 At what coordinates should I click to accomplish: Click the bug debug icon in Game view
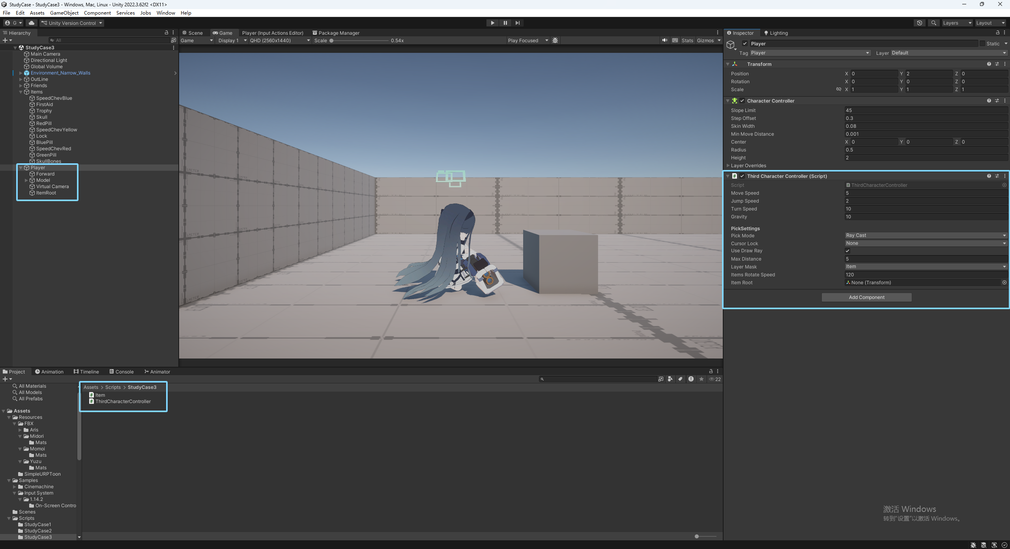click(555, 40)
